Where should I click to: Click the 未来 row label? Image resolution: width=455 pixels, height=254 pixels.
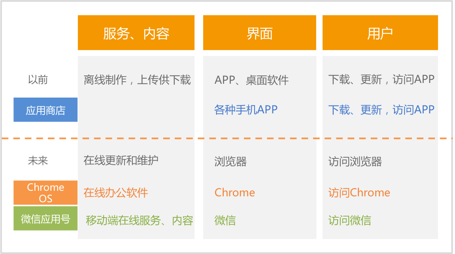coord(38,160)
